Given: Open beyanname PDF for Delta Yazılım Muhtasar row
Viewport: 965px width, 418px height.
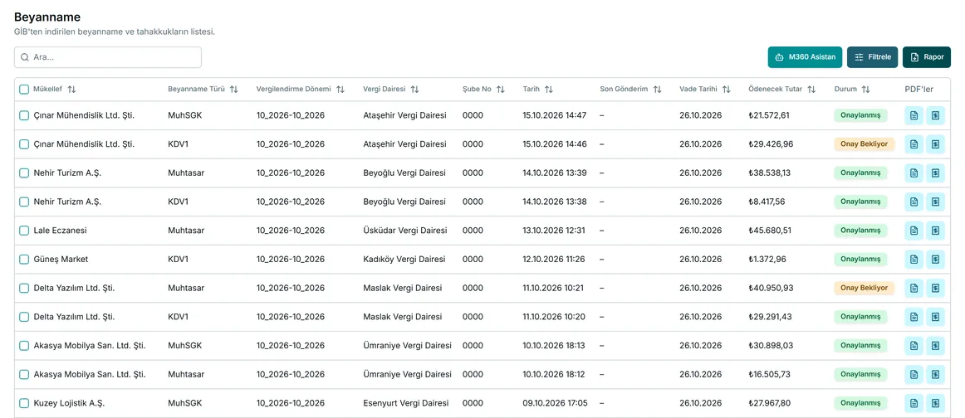Looking at the screenshot, I should coord(914,288).
